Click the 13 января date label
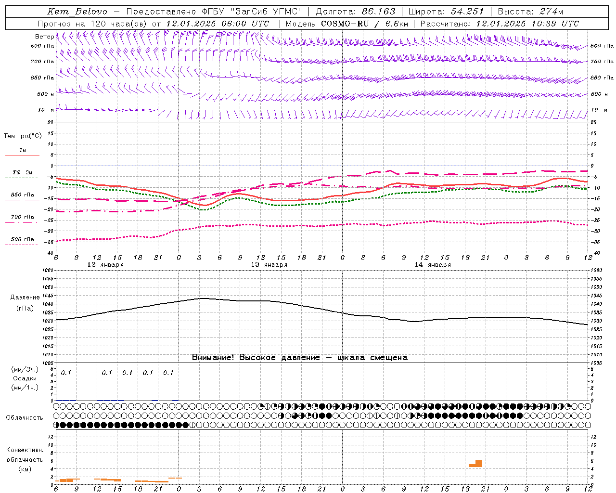The width and height of the screenshot is (616, 493). pyautogui.click(x=269, y=265)
